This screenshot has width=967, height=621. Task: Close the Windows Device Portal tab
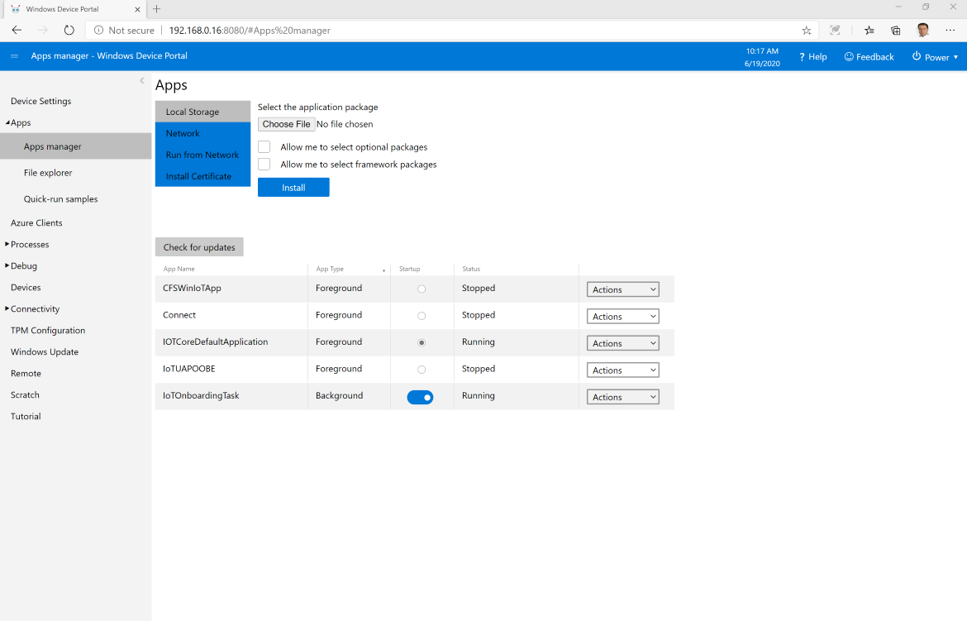(x=137, y=9)
